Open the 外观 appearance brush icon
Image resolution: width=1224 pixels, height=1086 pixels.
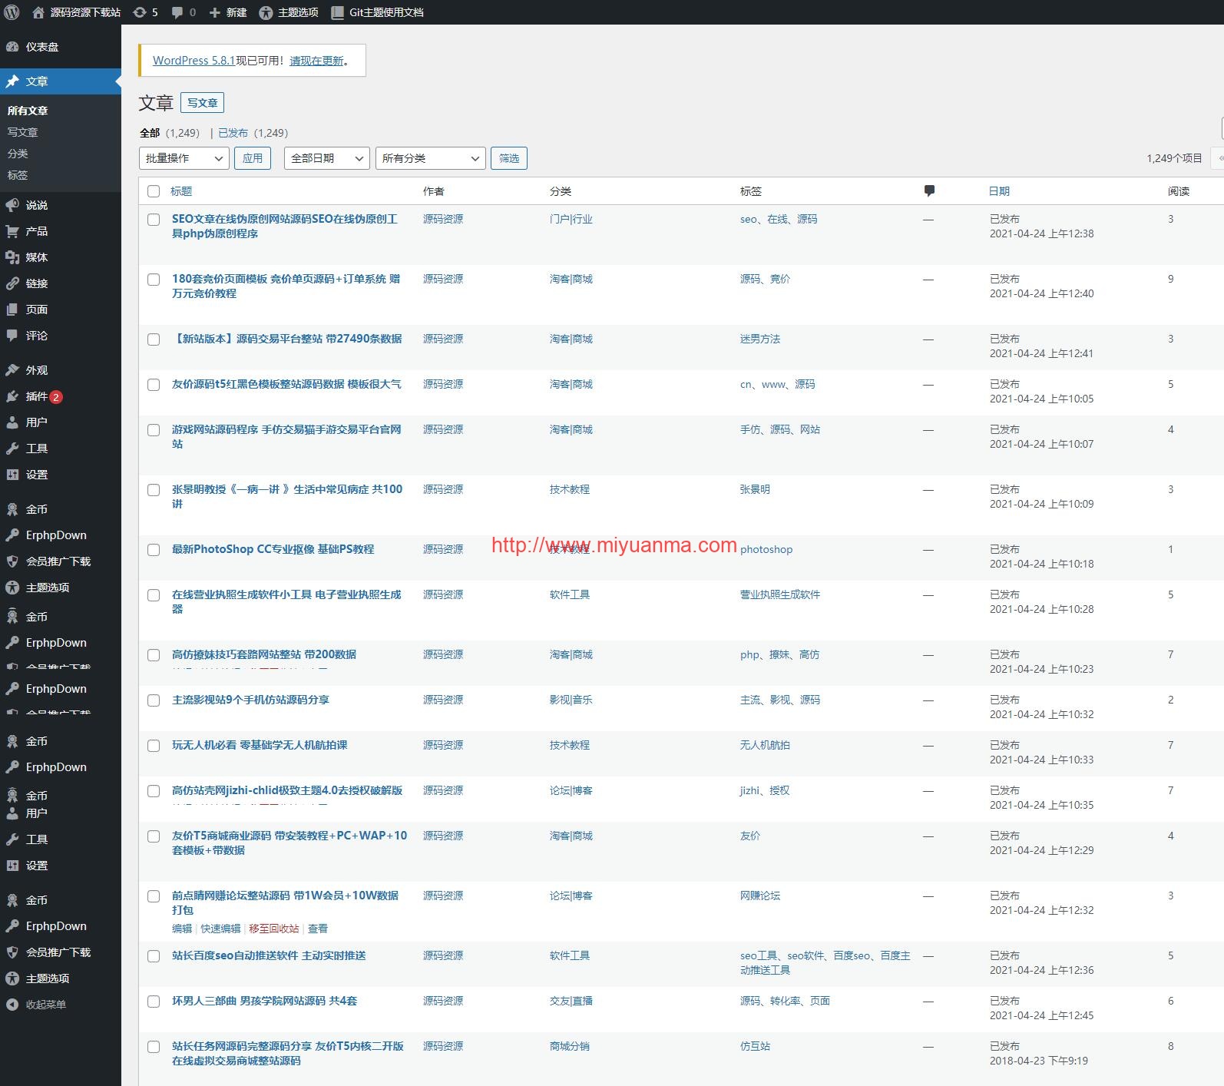tap(12, 370)
